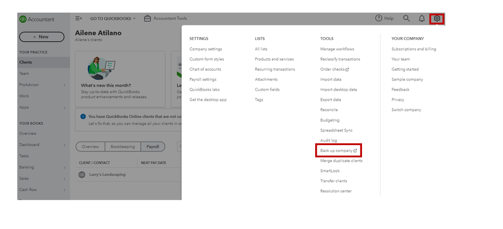503x229 pixels.
Task: Select Clients in the sidebar
Action: (44, 62)
